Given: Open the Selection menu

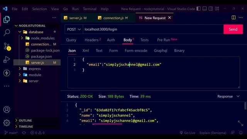Looking at the screenshot, I should point(39,9).
